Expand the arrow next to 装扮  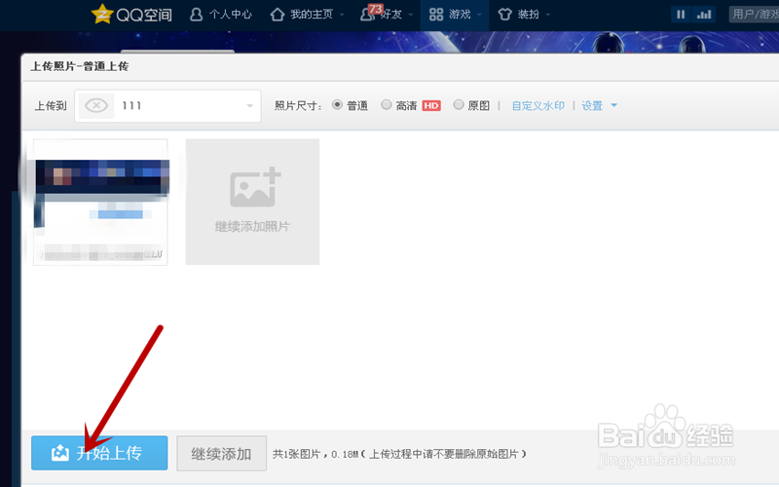pos(548,15)
